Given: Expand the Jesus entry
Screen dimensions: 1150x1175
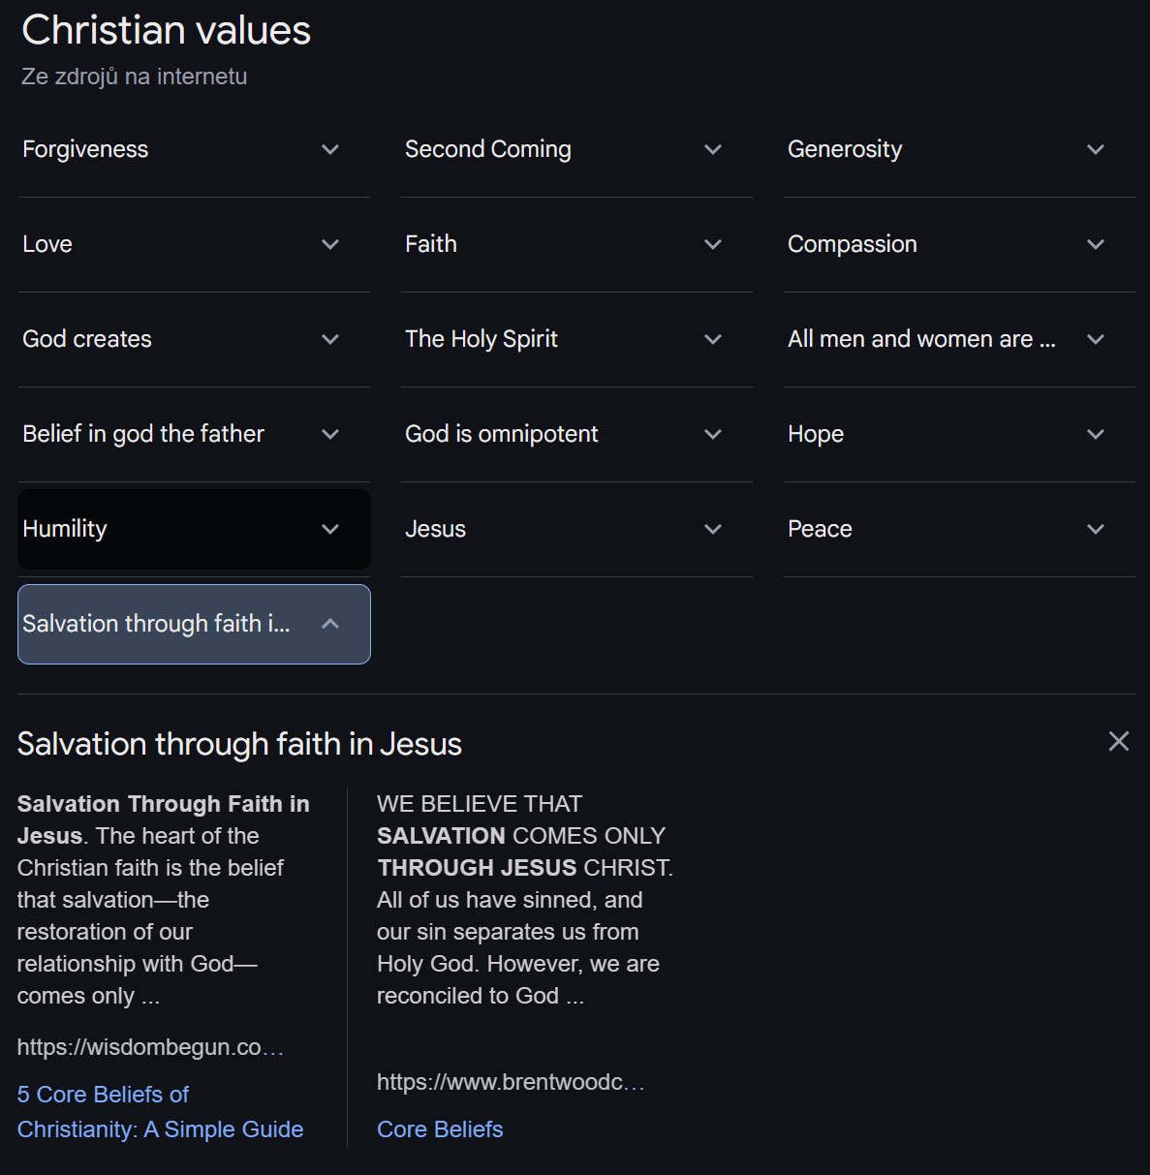Looking at the screenshot, I should click(x=576, y=529).
